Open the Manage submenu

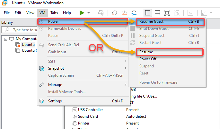(83, 85)
